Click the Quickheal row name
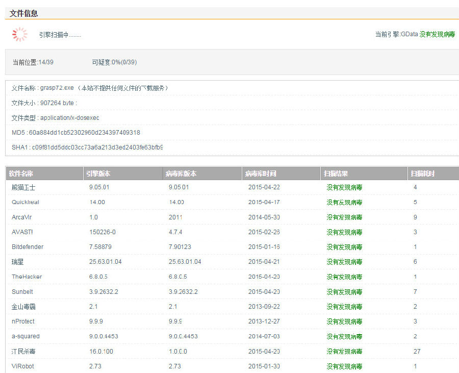 pyautogui.click(x=25, y=202)
